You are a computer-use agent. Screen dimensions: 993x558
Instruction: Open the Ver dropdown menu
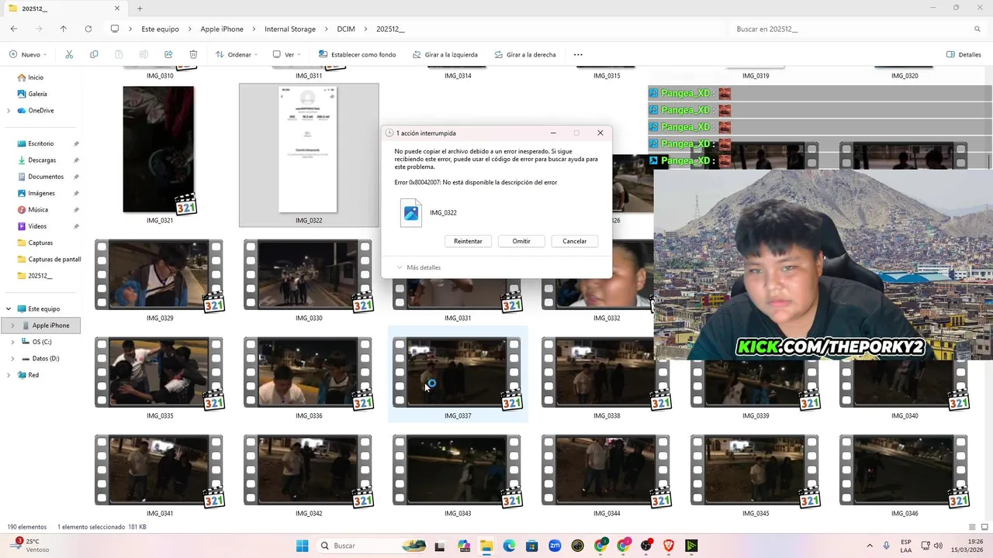(287, 54)
